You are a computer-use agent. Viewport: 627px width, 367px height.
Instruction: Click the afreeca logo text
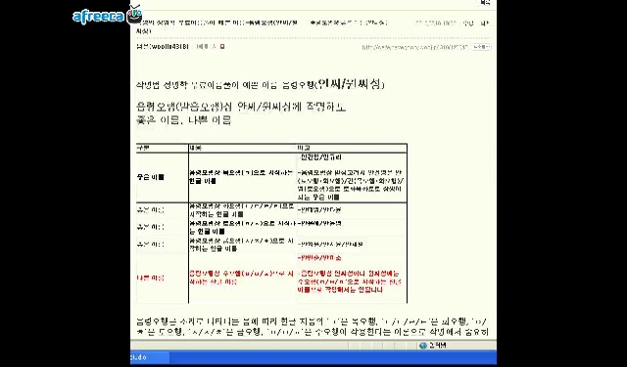(x=99, y=17)
